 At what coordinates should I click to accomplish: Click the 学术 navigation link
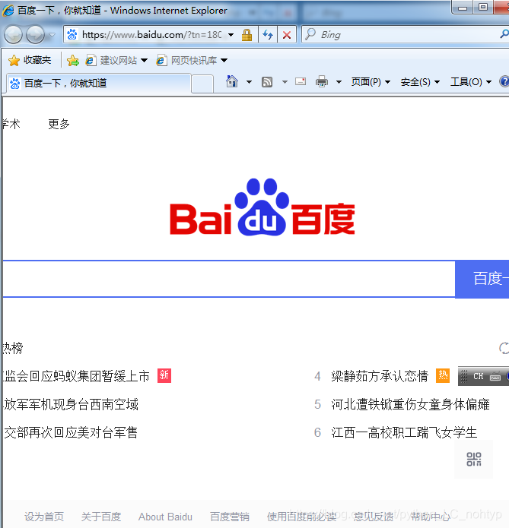pyautogui.click(x=11, y=124)
